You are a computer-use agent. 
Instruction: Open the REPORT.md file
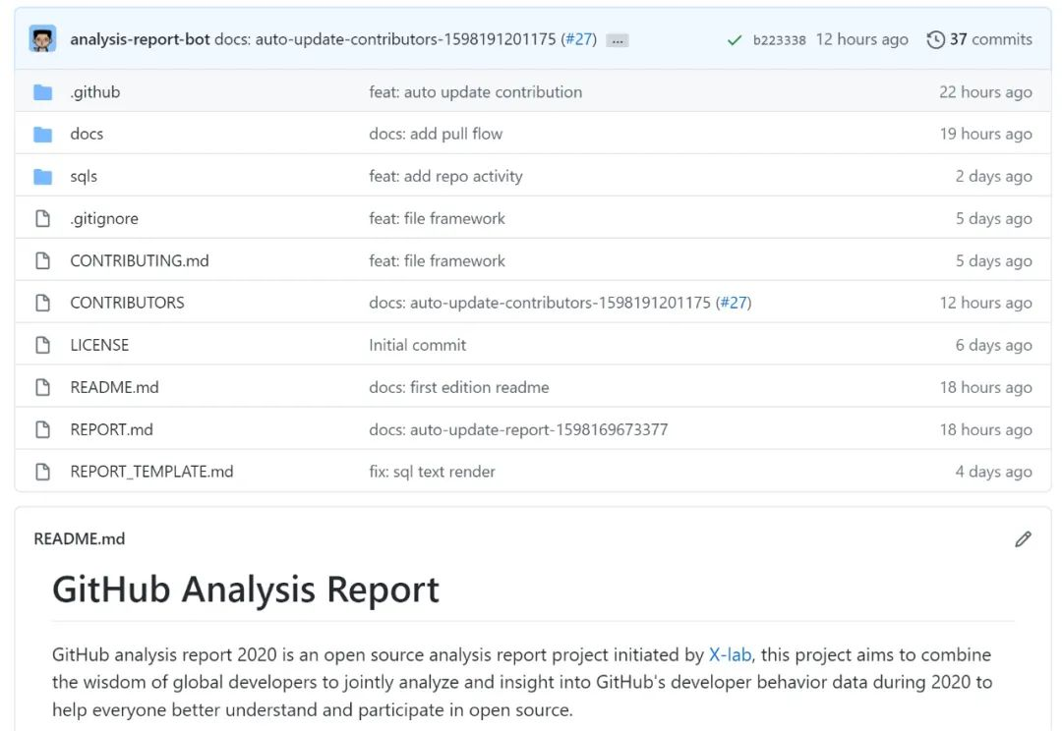[x=112, y=429]
